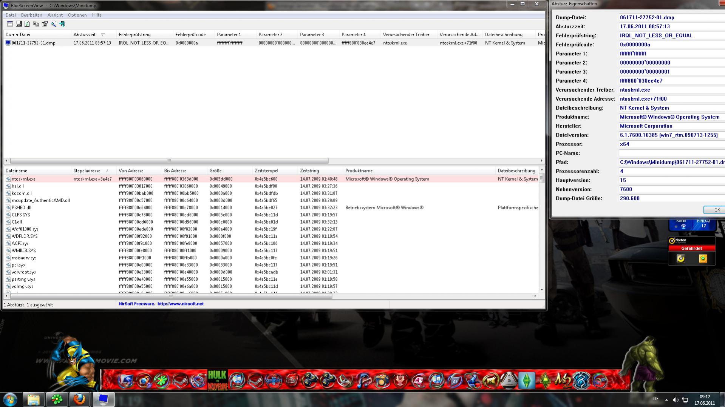Open the Ansicht menu

click(x=55, y=15)
